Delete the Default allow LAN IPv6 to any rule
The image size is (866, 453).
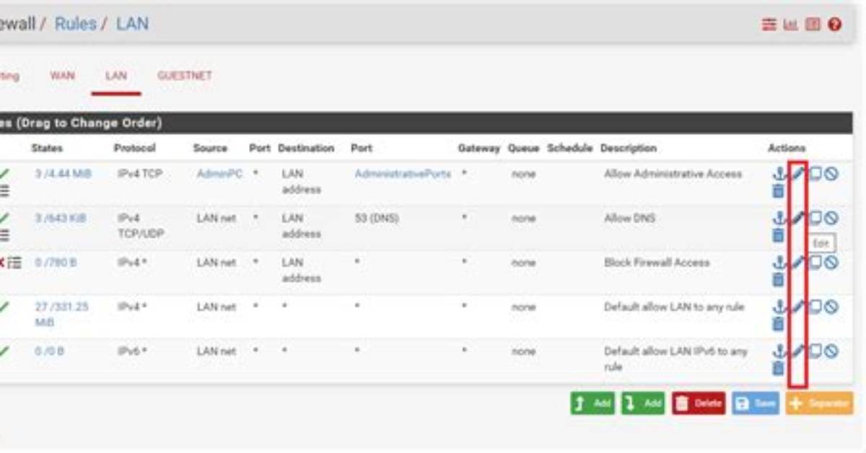[x=778, y=368]
